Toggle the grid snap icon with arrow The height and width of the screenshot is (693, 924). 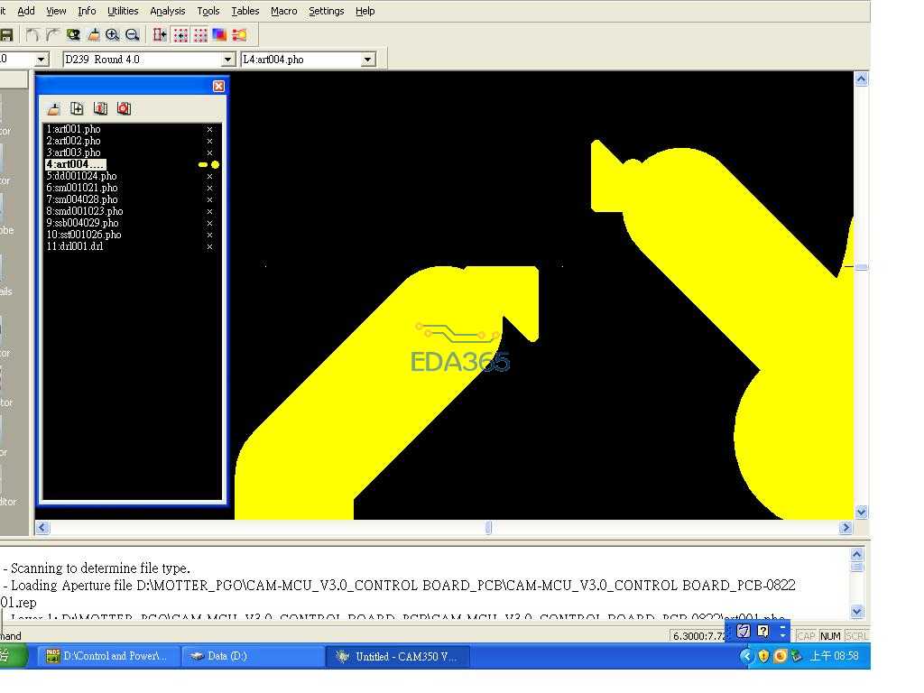click(180, 35)
